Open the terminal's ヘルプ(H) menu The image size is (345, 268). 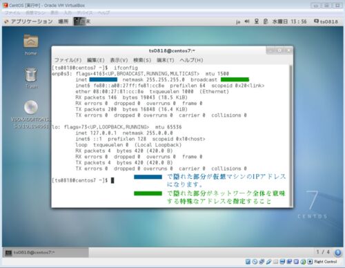pos(191,60)
